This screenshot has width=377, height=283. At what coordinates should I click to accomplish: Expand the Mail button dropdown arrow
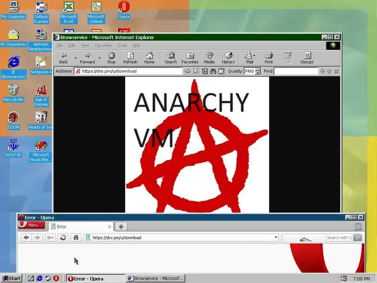pos(254,55)
